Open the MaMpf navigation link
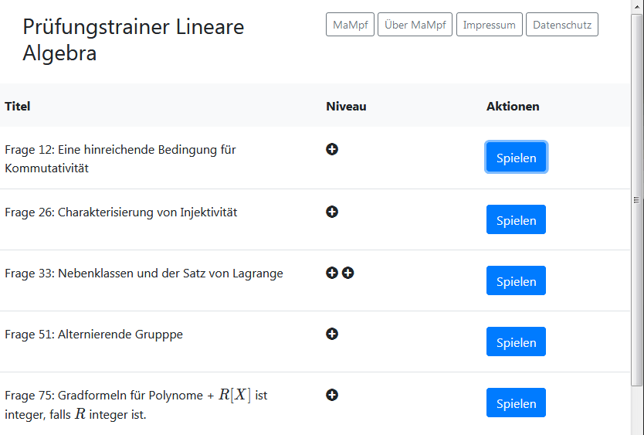The image size is (644, 435). coord(350,25)
